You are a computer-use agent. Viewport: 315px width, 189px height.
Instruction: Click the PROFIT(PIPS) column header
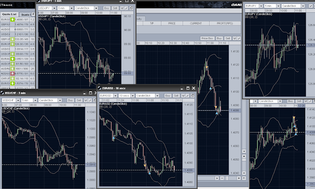click(x=225, y=24)
